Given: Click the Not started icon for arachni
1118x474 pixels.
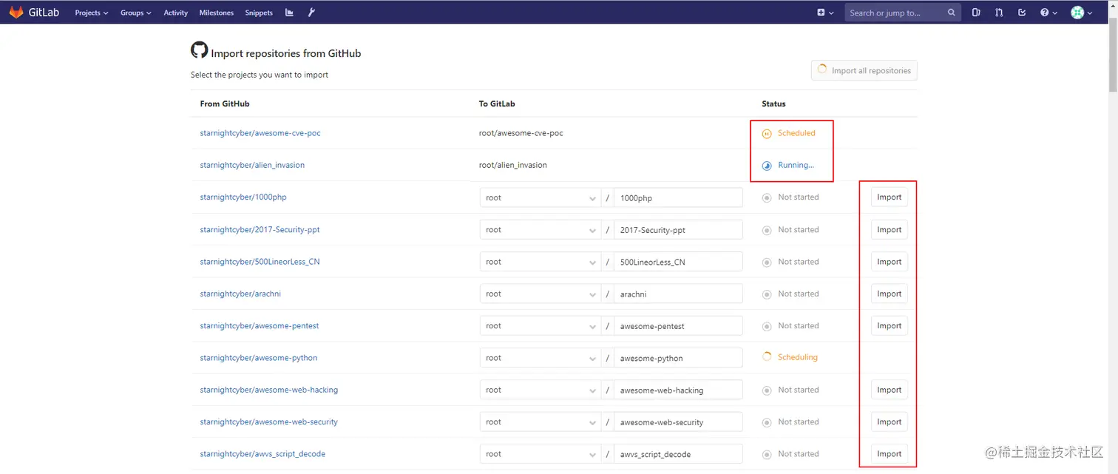Looking at the screenshot, I should 767,294.
